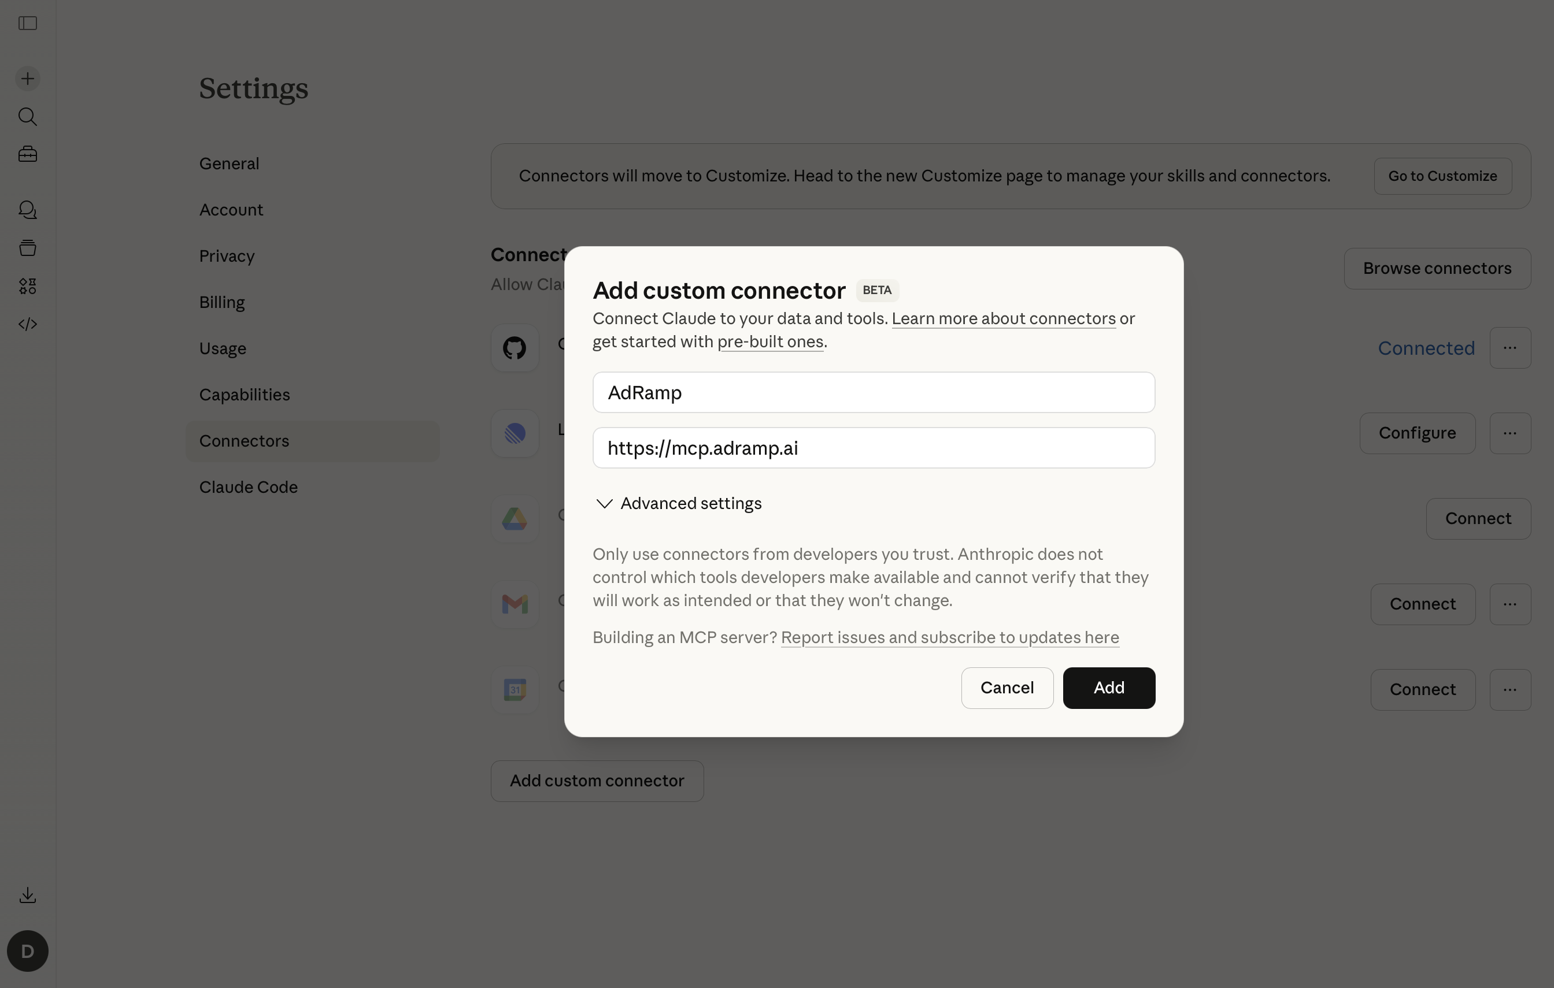Open Chats via the speech bubble icon

(27, 210)
